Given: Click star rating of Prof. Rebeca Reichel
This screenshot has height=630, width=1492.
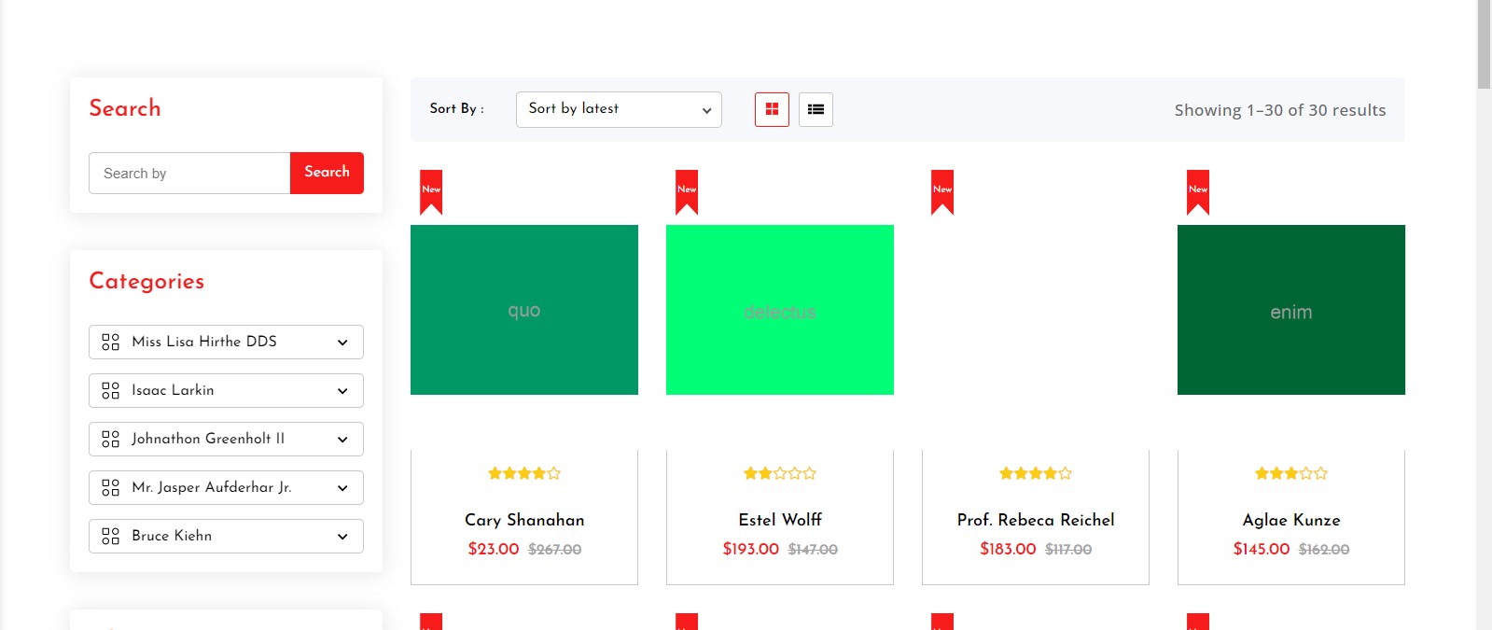Looking at the screenshot, I should (x=1036, y=473).
